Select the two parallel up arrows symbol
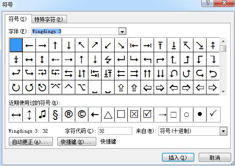Screen dimensions: 235x166 point(147,73)
